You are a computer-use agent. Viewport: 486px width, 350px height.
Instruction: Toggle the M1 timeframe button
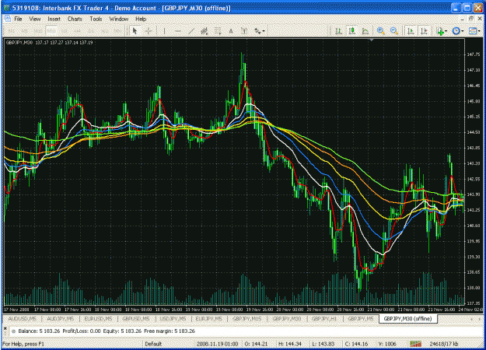click(11, 30)
